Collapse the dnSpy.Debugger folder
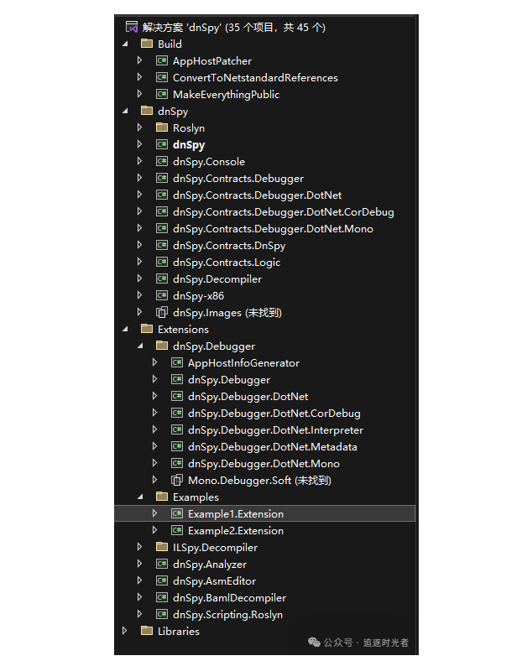 [x=140, y=346]
